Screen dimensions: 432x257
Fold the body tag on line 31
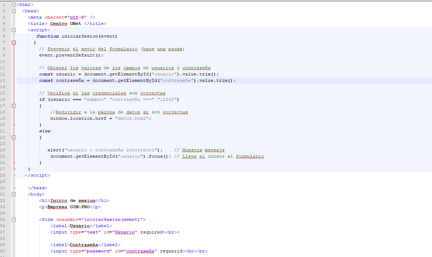(14, 194)
